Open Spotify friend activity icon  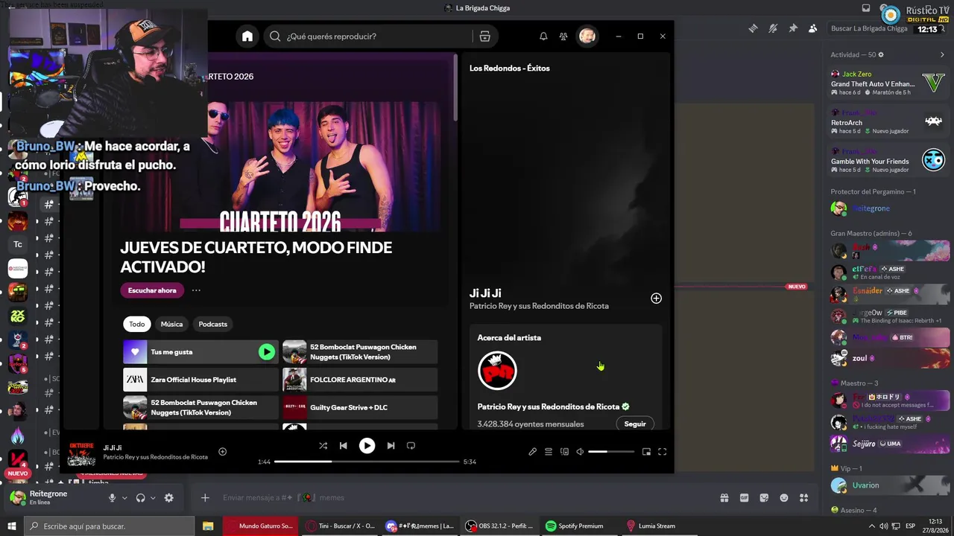[x=563, y=36]
